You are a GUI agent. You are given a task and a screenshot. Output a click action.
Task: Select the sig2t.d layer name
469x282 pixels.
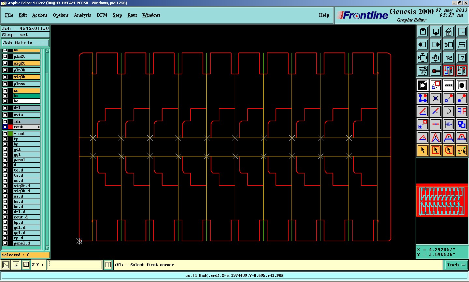(x=26, y=186)
